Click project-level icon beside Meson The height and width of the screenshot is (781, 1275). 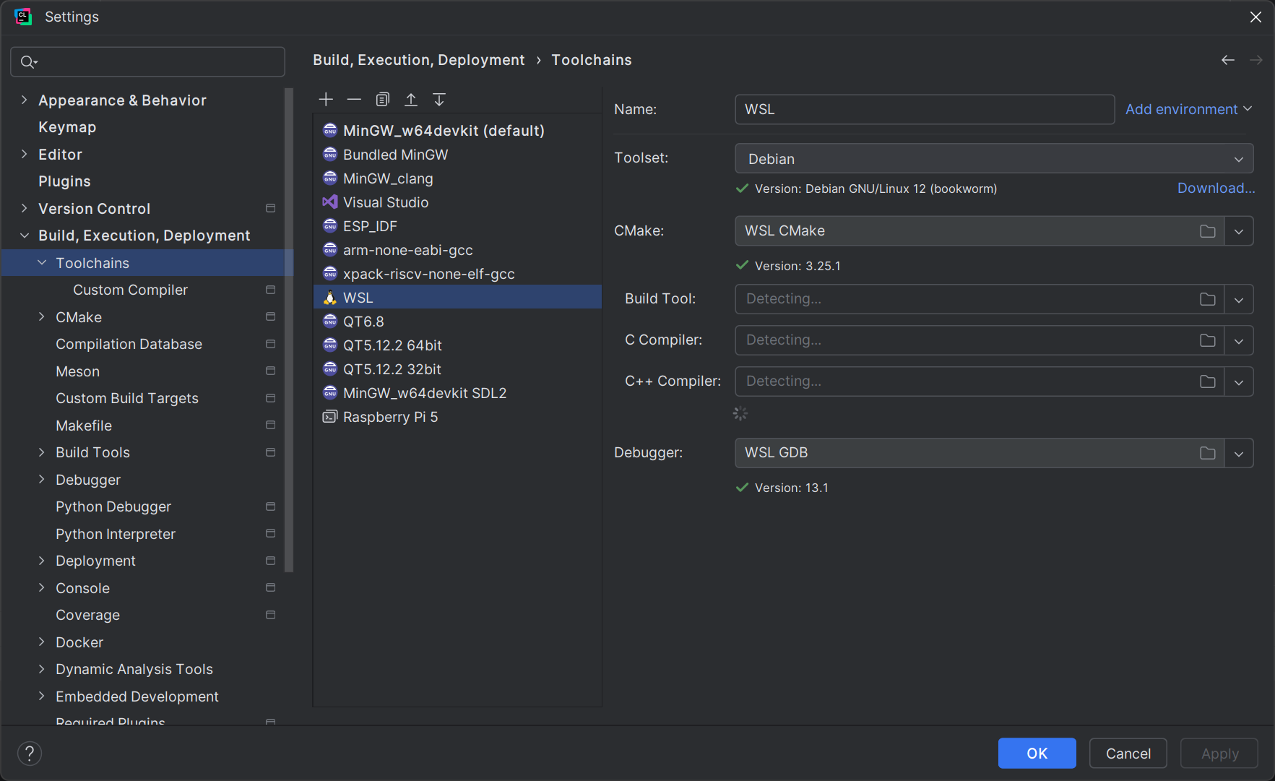[x=271, y=371]
